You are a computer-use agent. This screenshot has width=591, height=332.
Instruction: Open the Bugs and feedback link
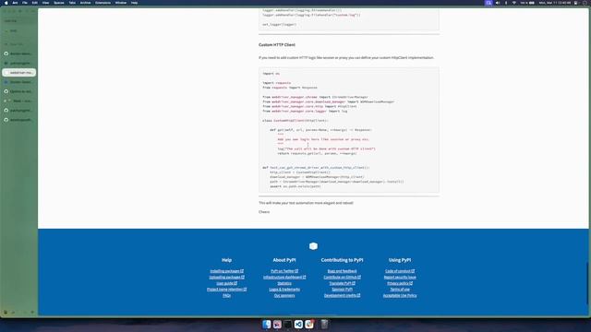click(342, 271)
